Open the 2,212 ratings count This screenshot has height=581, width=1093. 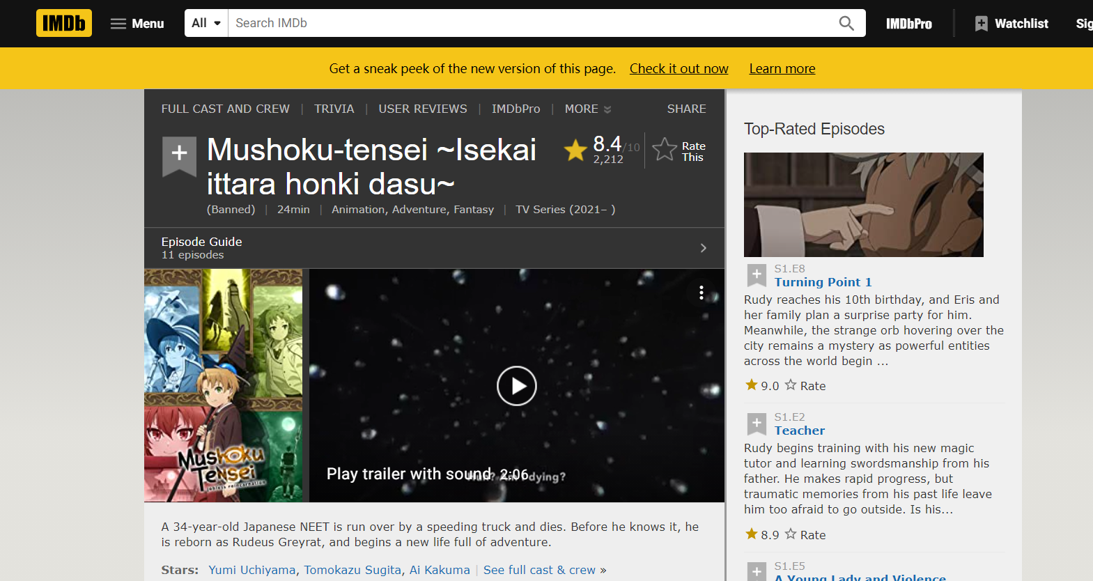608,160
